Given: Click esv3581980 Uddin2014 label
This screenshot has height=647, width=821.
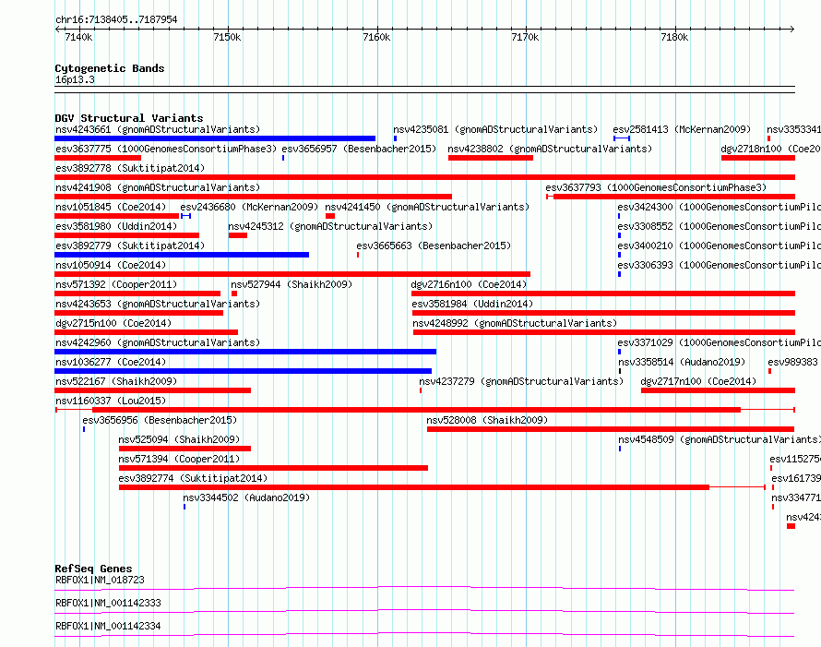Looking at the screenshot, I should [x=116, y=226].
